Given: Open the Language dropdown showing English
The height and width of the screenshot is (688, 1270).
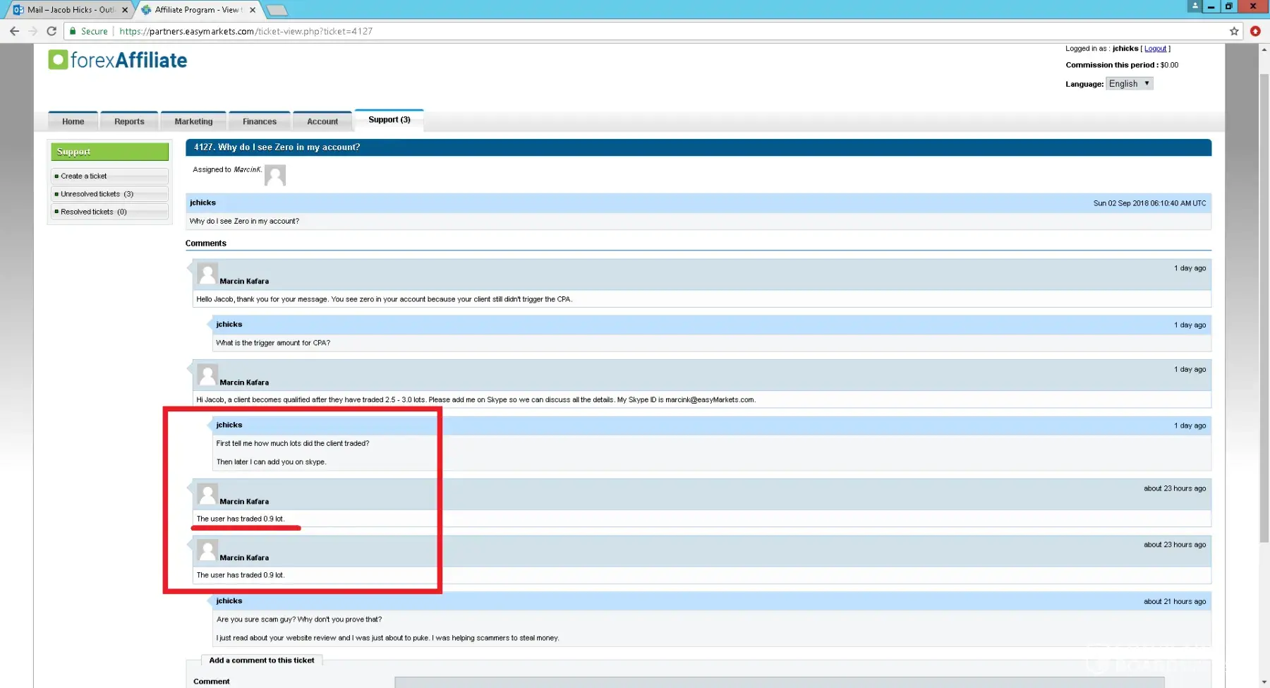Looking at the screenshot, I should (1129, 83).
